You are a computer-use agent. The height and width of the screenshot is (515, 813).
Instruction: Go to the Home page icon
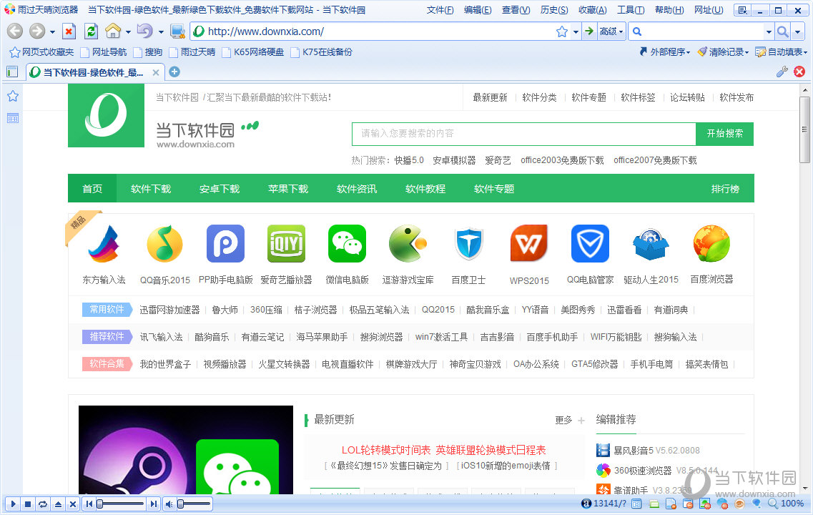pos(112,31)
